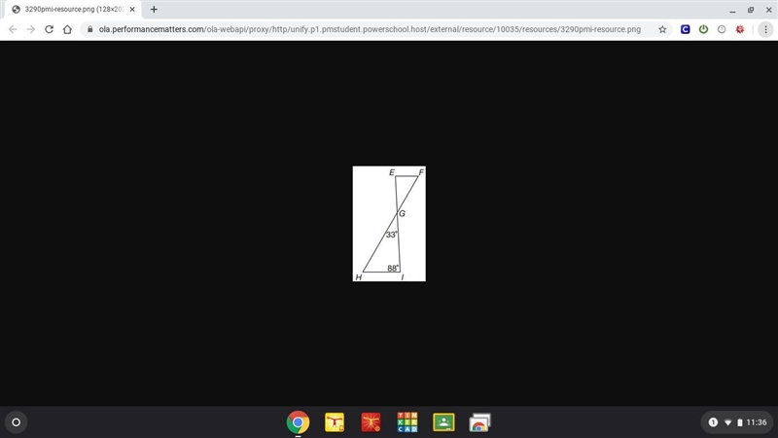Open a new browser tab
This screenshot has width=778, height=438.
[154, 10]
